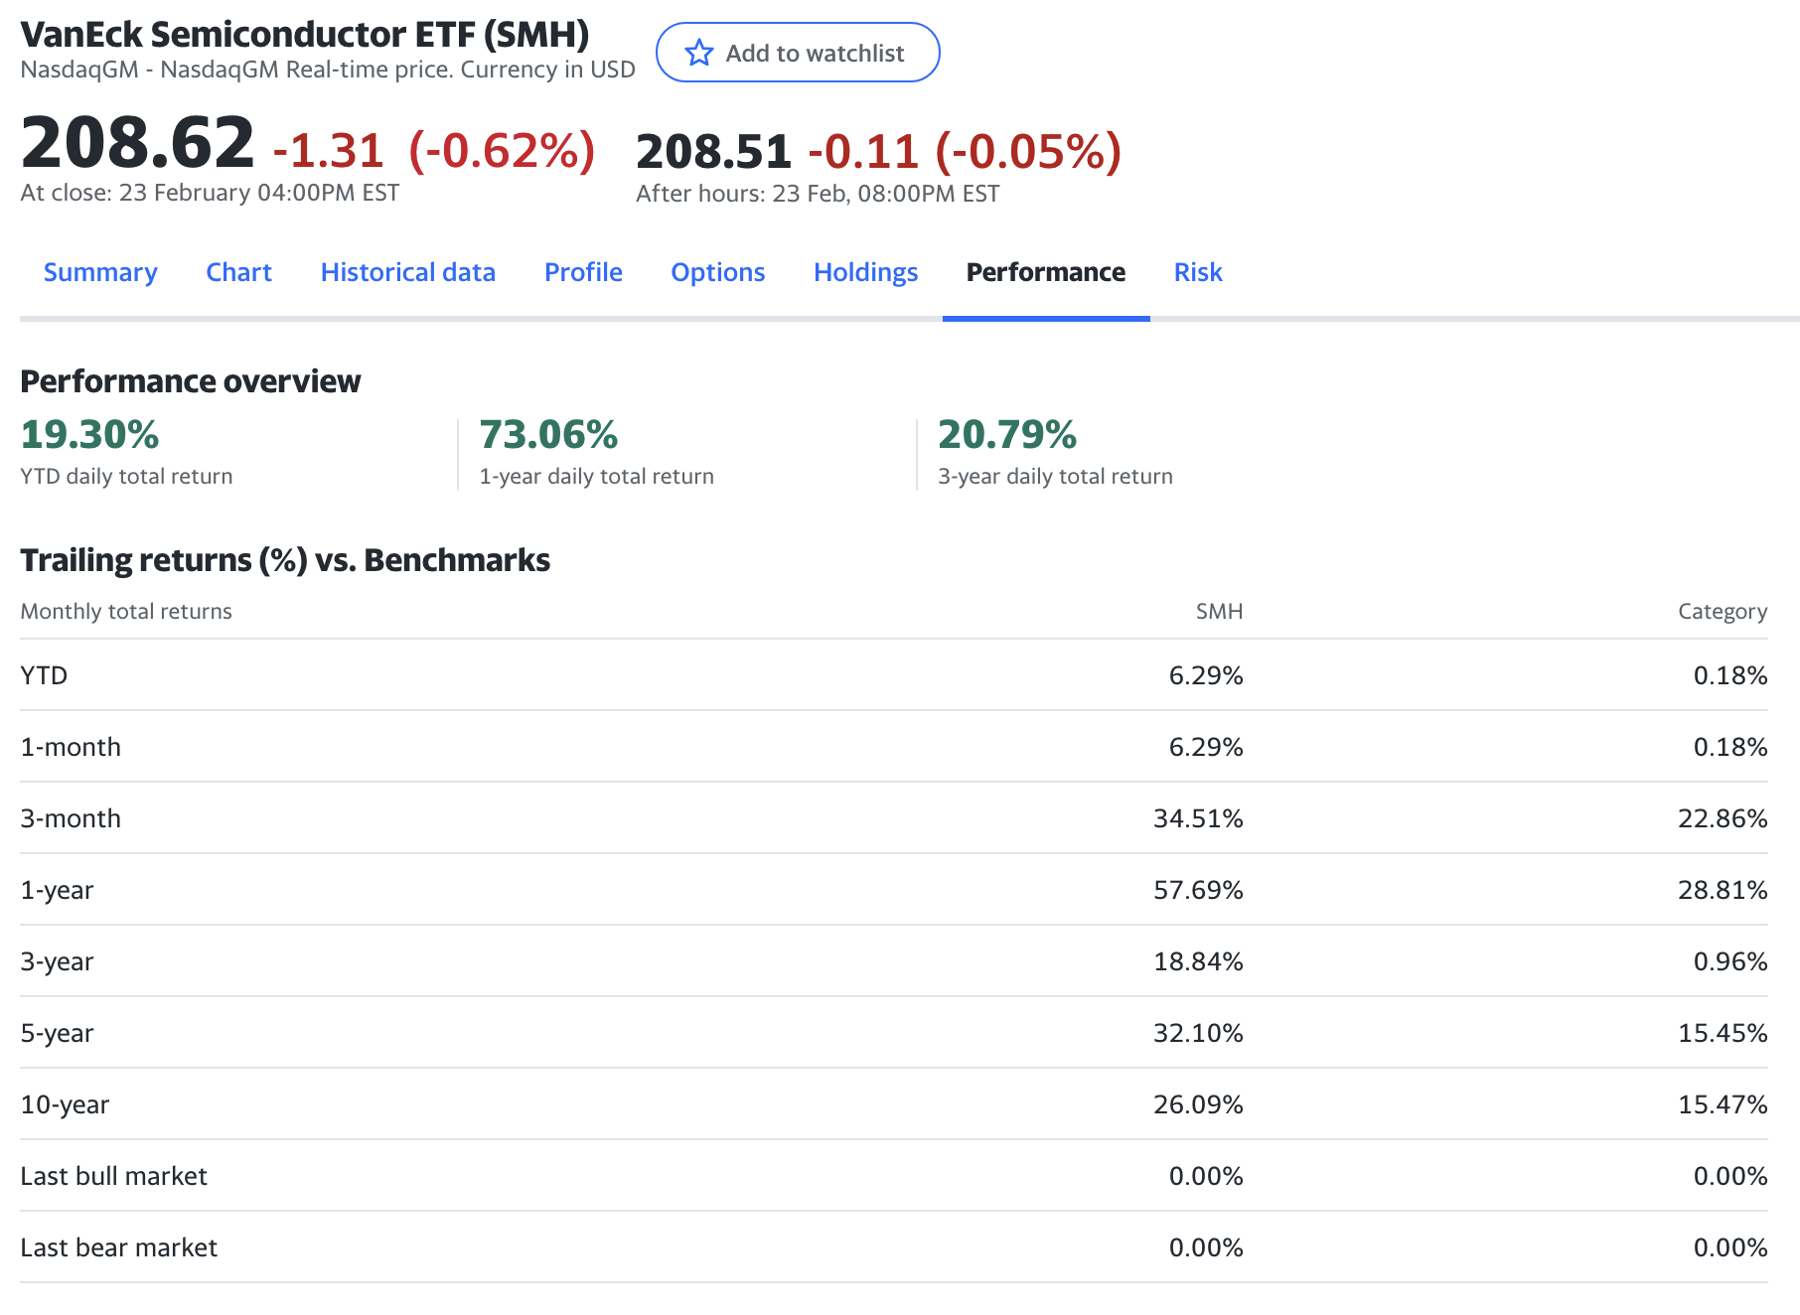
Task: Click the 20.79% 3-year daily return
Action: pyautogui.click(x=1007, y=434)
